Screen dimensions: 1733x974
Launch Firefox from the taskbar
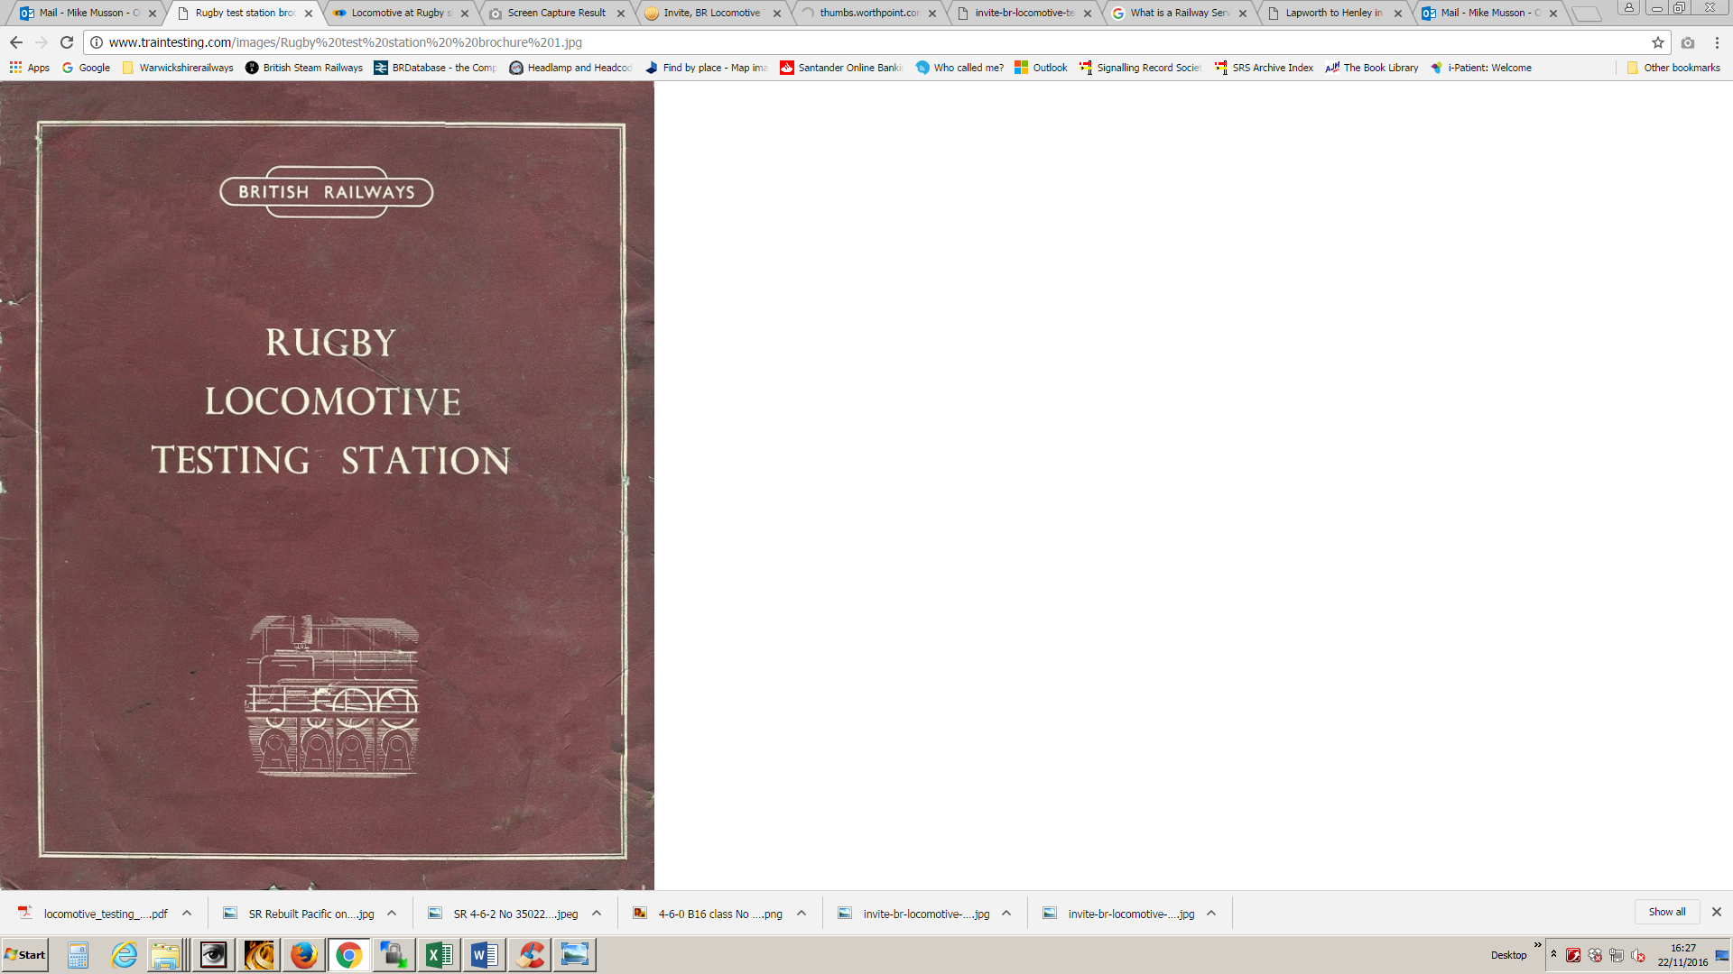point(304,955)
